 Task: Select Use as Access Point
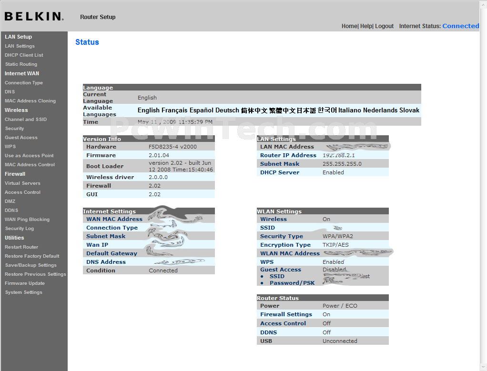point(29,155)
